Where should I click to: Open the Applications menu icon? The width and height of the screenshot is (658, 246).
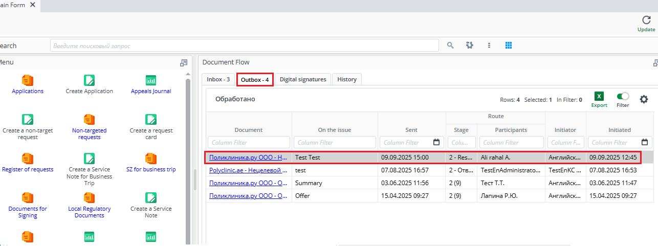pyautogui.click(x=28, y=80)
